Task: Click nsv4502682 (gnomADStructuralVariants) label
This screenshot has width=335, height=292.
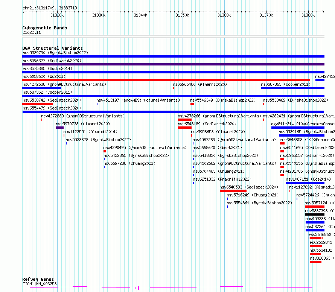Action: pos(234,163)
